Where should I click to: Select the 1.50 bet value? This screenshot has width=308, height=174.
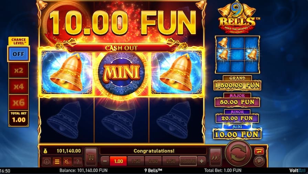(136, 161)
